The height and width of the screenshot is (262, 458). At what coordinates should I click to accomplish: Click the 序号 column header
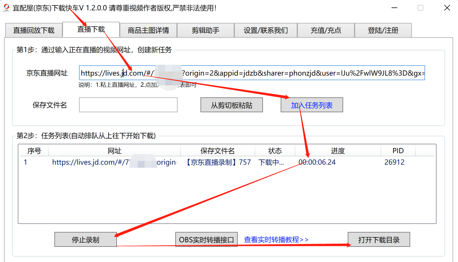tap(34, 151)
